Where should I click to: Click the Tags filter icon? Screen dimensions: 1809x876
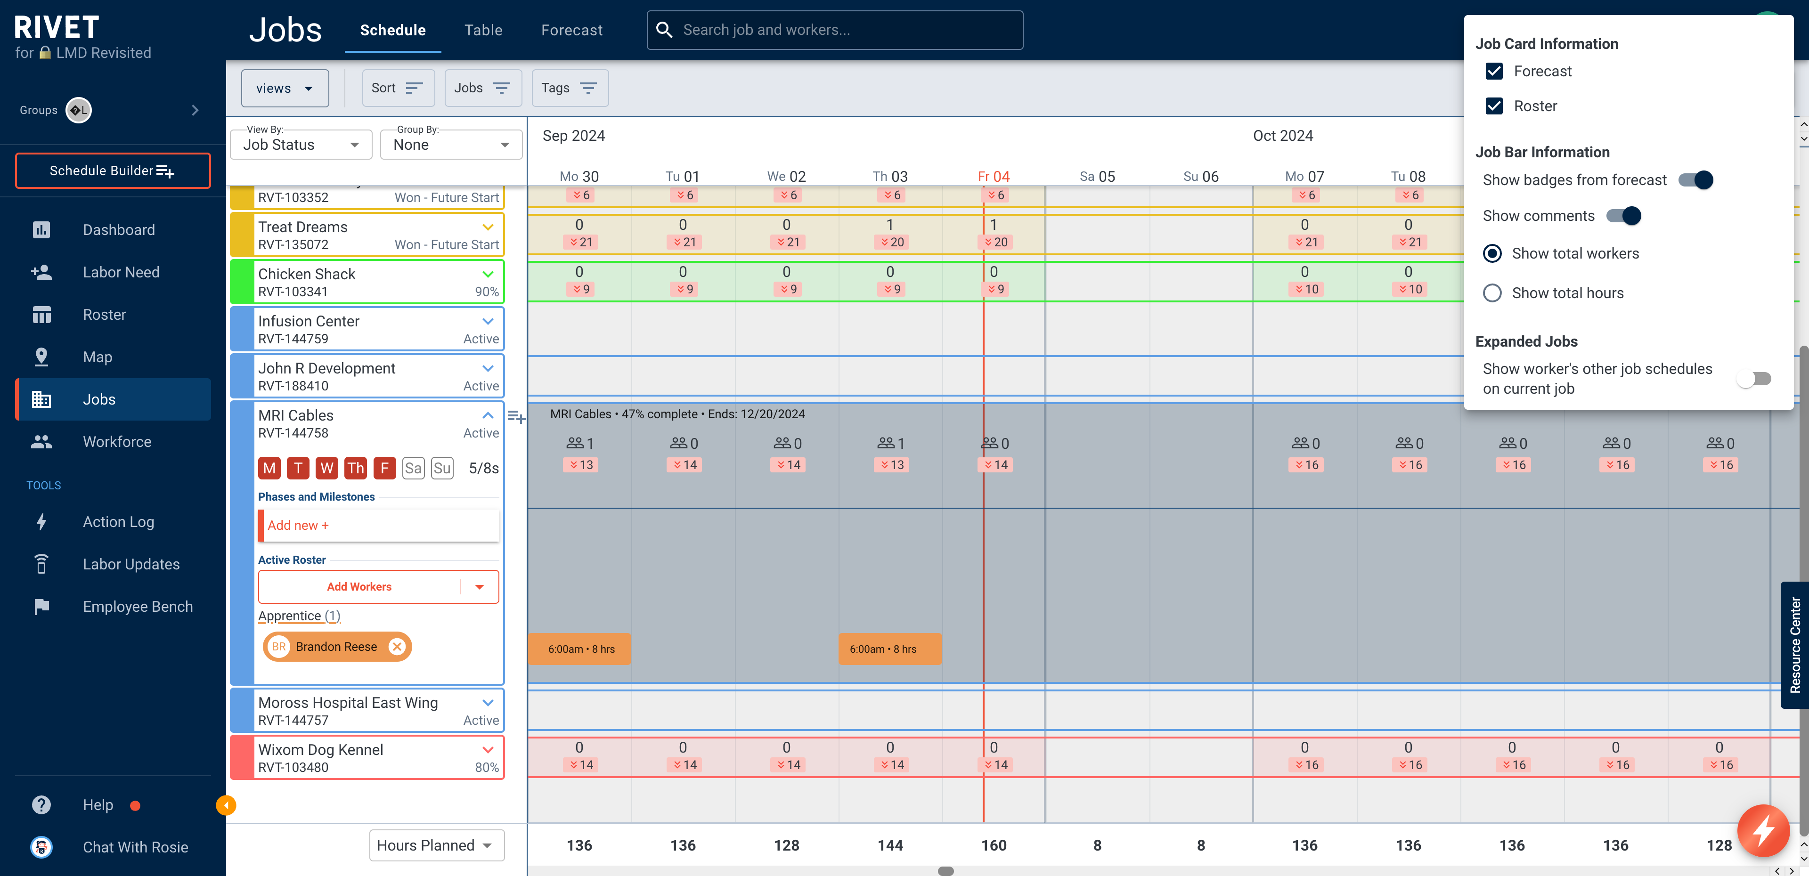(x=588, y=88)
